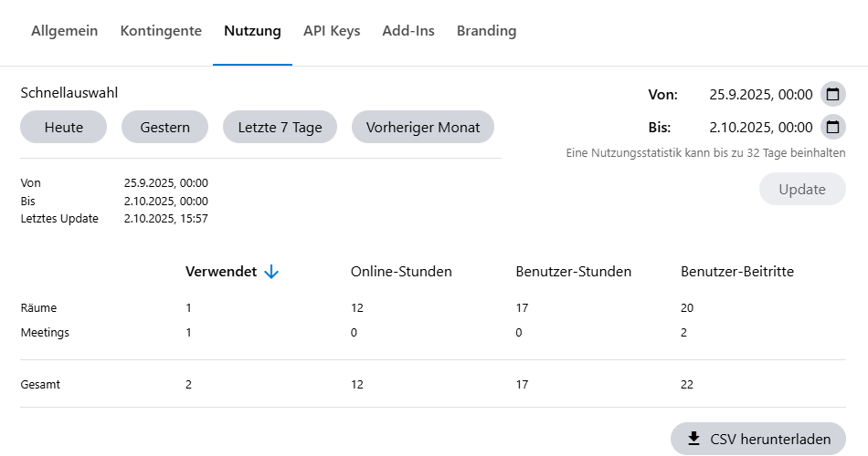Screen dimensions: 868x456
Task: Click the Bis date input field
Action: (x=760, y=127)
